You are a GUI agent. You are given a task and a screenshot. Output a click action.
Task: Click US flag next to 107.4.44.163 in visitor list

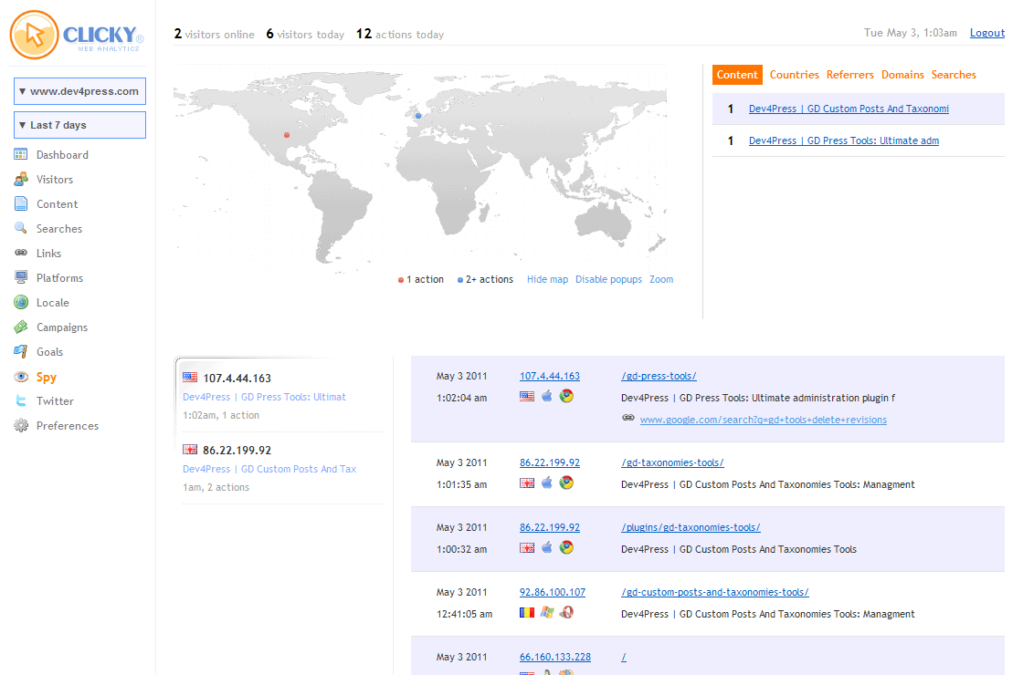click(x=190, y=378)
